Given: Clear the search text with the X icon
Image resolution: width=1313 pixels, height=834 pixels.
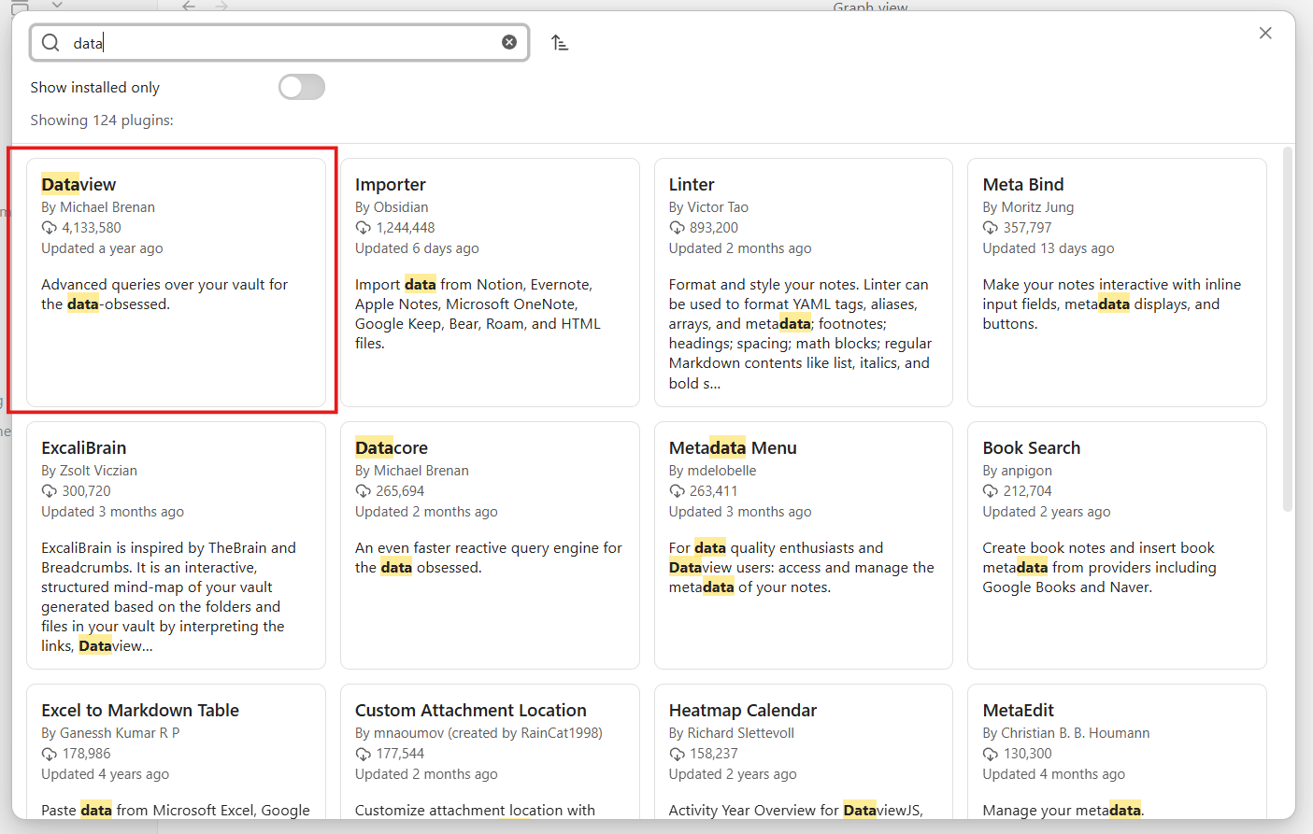Looking at the screenshot, I should pyautogui.click(x=509, y=42).
